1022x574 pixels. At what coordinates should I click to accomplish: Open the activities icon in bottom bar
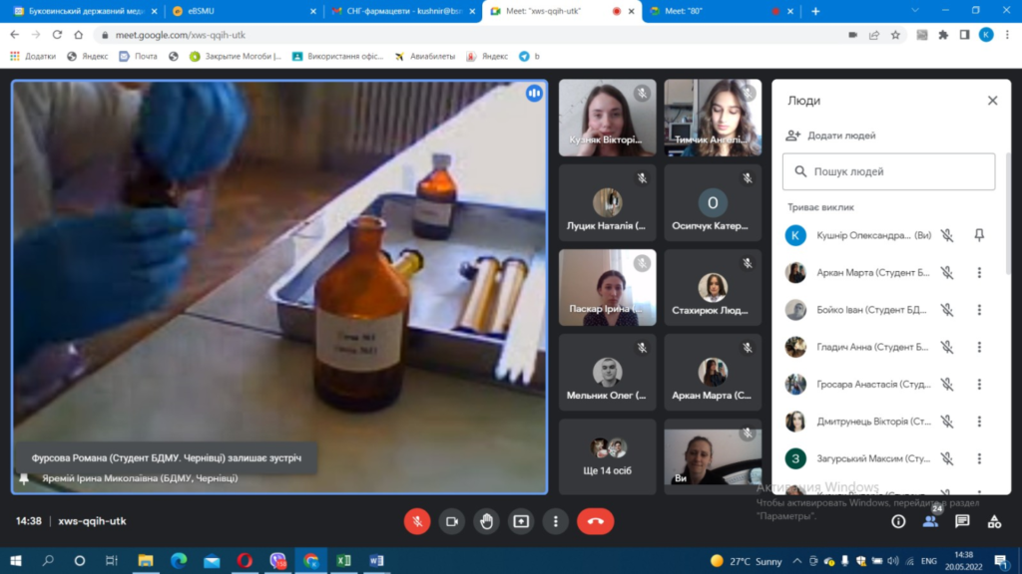(994, 521)
